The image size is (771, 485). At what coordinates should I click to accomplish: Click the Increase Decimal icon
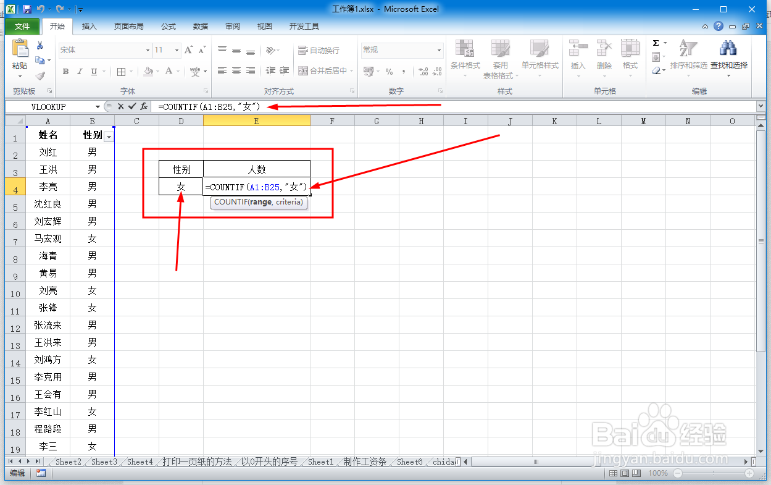click(423, 72)
